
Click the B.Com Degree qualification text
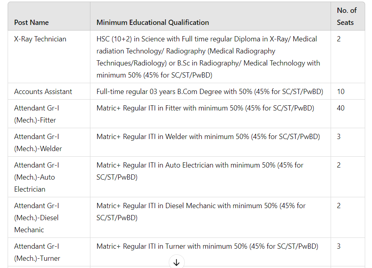[x=210, y=92]
